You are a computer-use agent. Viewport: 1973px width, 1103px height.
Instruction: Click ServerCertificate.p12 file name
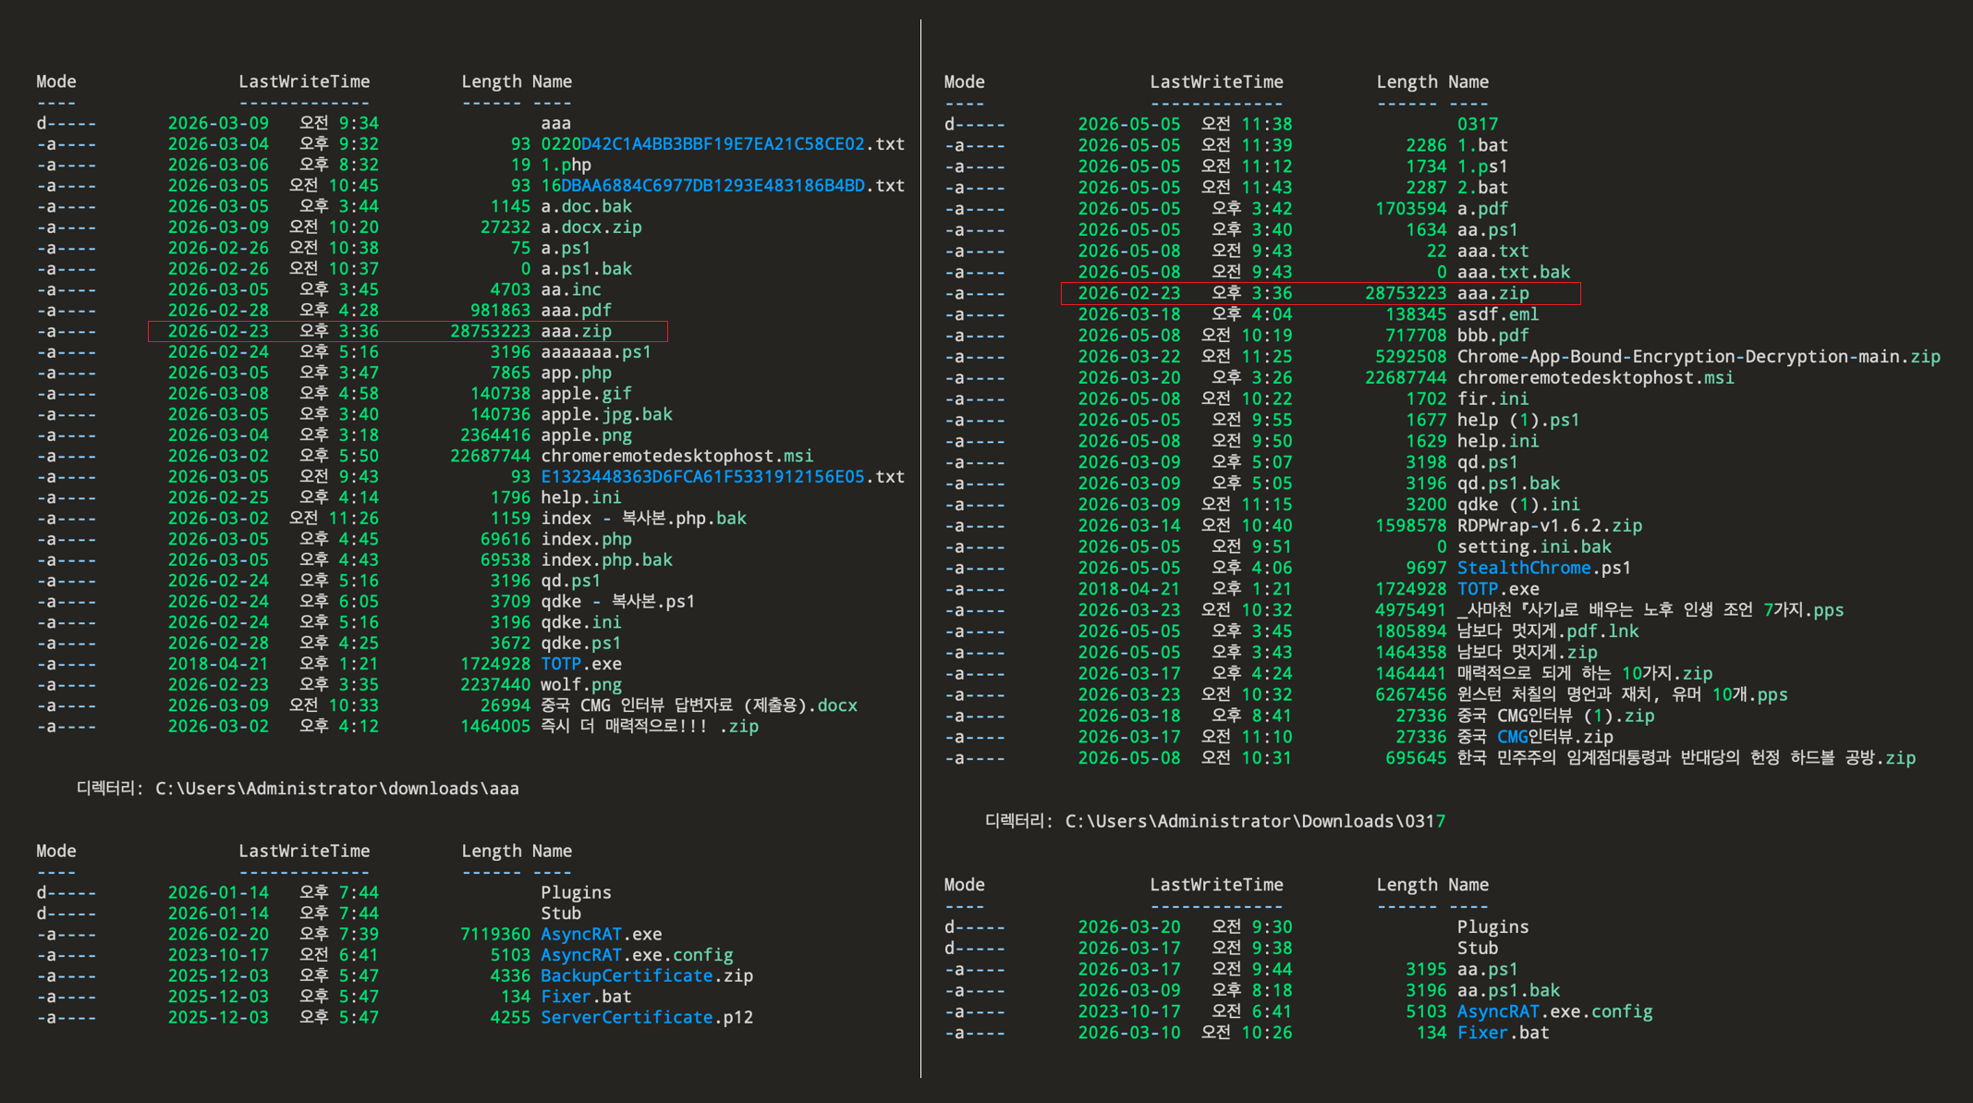pos(646,1017)
